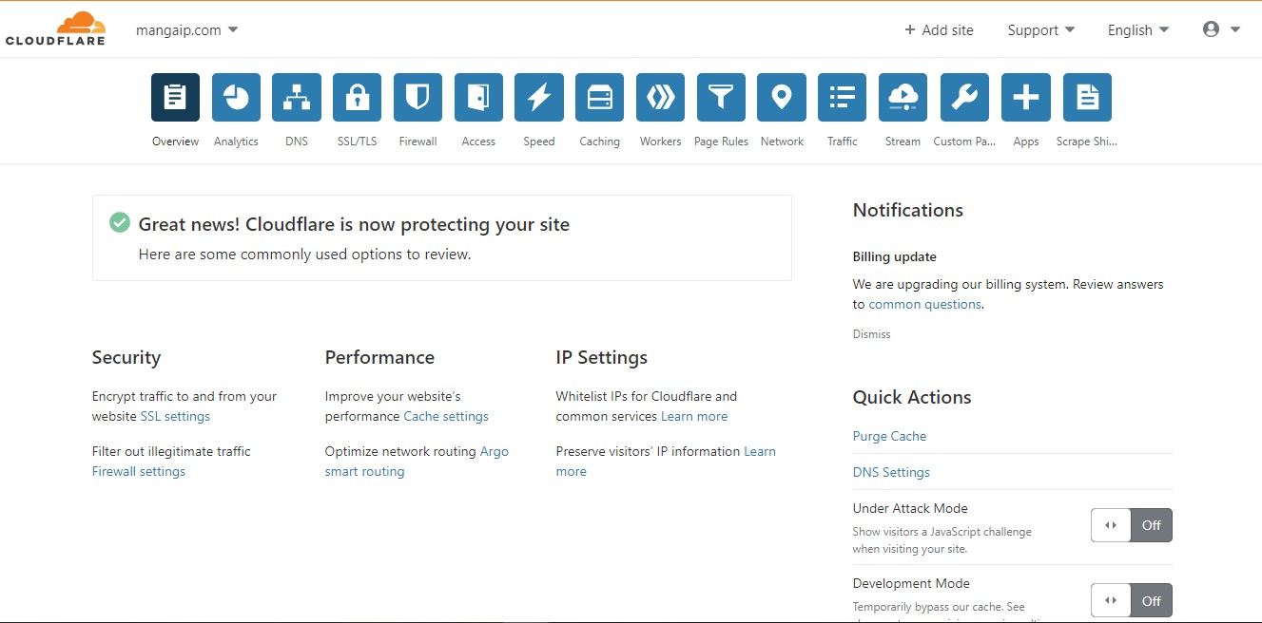The image size is (1262, 623).
Task: Open the Caching drive icon
Action: 600,97
